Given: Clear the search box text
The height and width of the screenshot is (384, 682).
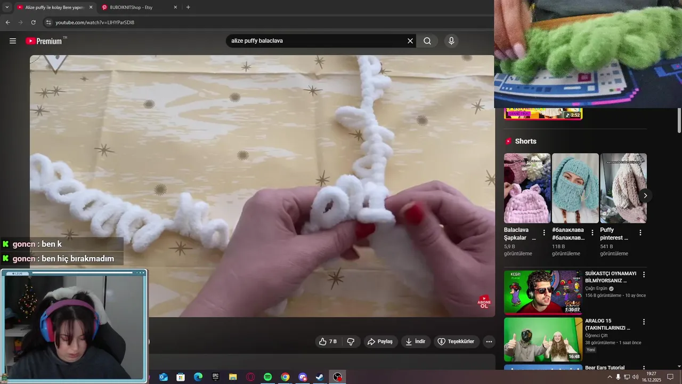Looking at the screenshot, I should pyautogui.click(x=410, y=41).
